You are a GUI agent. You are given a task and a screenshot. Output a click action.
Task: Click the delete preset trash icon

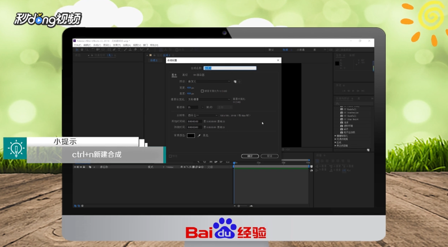240,81
